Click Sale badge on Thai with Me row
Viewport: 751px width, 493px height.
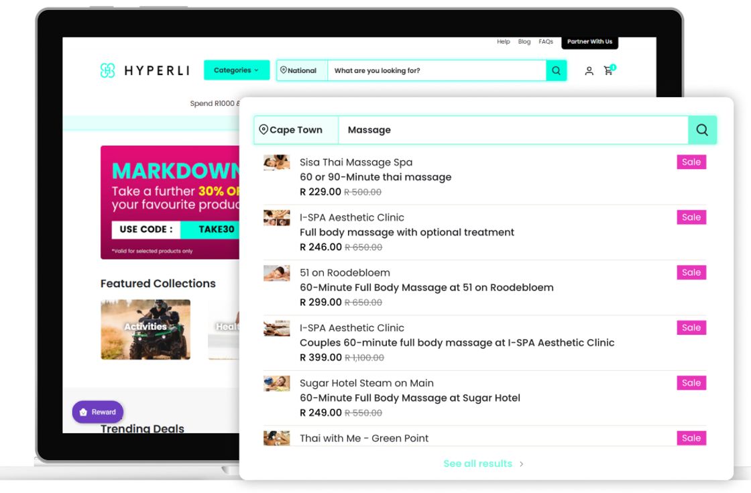pos(691,438)
